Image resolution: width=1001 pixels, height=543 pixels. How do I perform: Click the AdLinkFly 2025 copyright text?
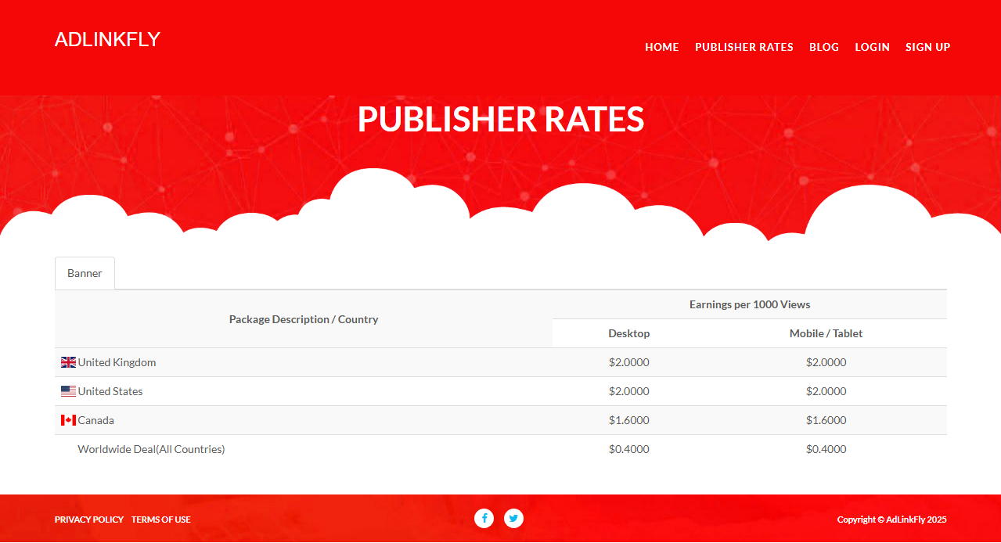pos(892,520)
